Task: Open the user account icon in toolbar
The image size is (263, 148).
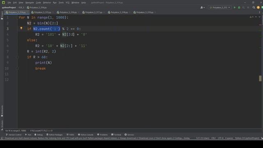Action: click(x=203, y=7)
